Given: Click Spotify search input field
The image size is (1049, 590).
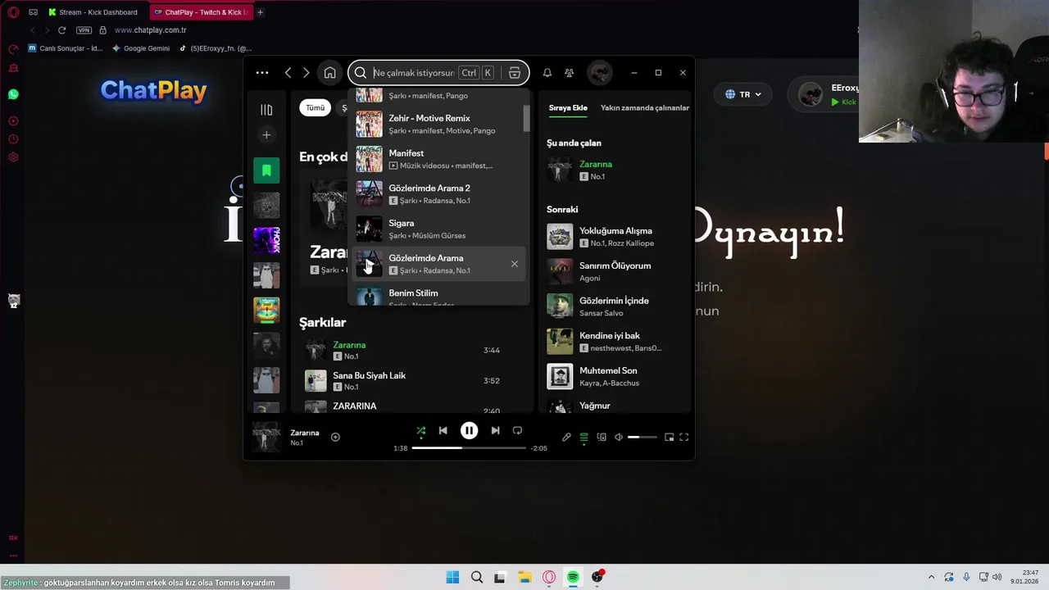Looking at the screenshot, I should click(x=414, y=73).
